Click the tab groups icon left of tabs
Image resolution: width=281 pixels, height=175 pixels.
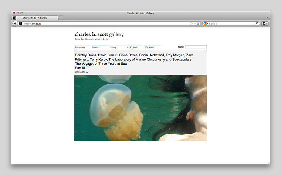click(x=14, y=18)
